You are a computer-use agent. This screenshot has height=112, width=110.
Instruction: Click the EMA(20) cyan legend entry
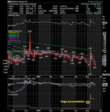[14, 36]
